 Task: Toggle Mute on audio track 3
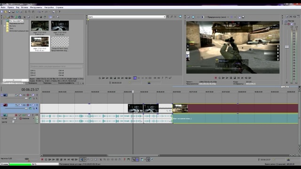[29, 115]
